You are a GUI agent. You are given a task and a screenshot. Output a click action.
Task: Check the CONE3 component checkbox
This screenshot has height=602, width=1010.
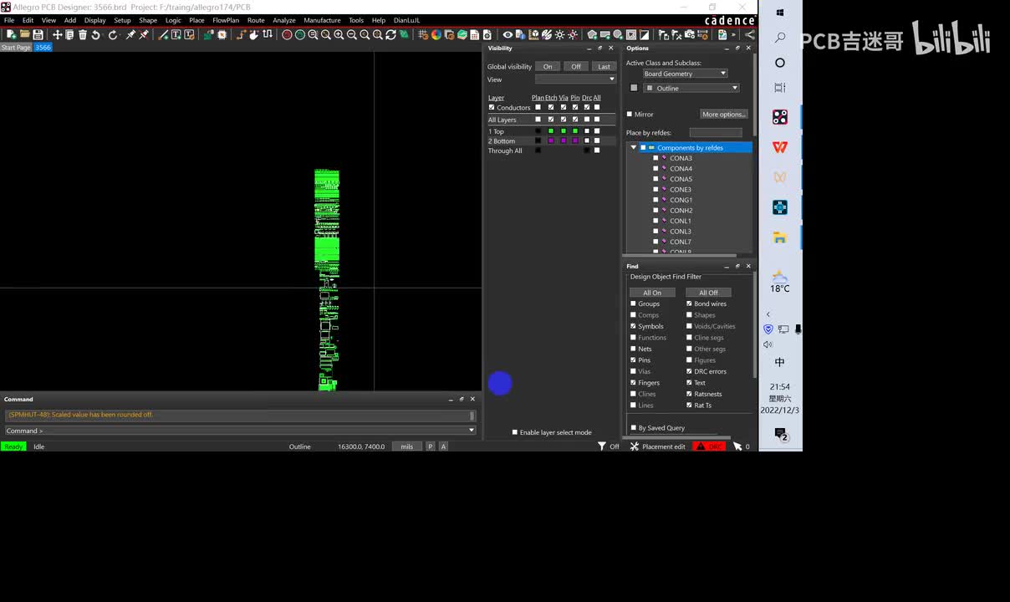pyautogui.click(x=655, y=190)
